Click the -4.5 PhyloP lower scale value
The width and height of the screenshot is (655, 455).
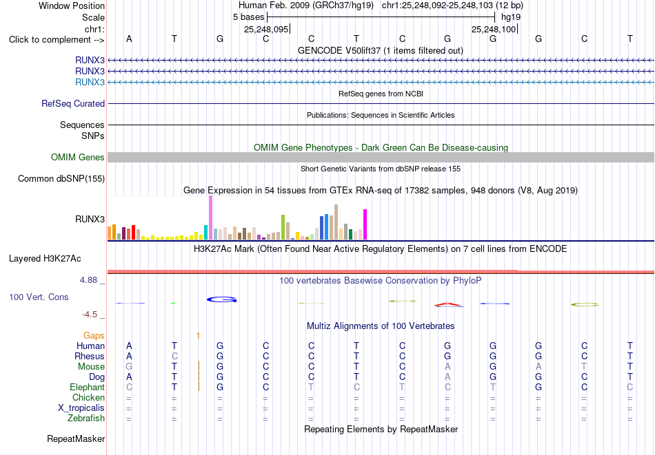(x=90, y=315)
